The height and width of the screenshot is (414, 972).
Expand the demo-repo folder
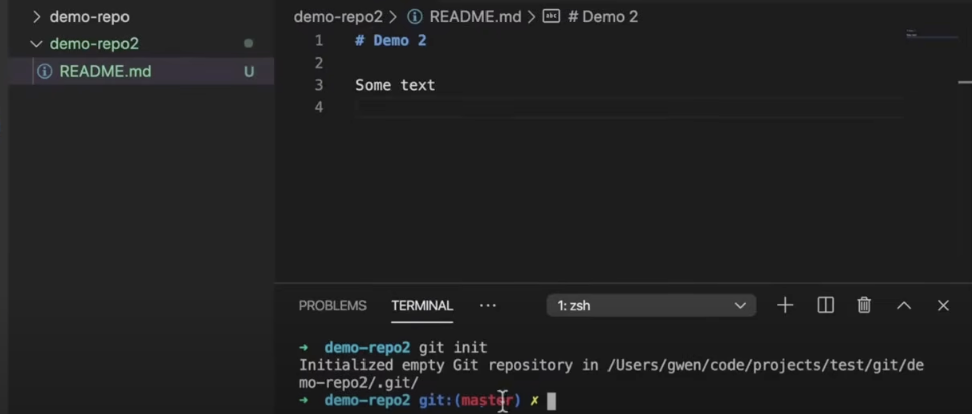[x=36, y=17]
